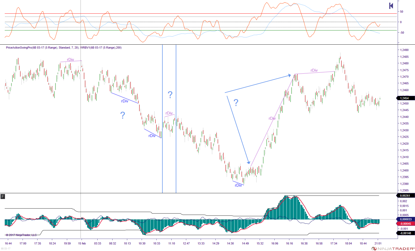Click the 1,2460 price axis label
The width and height of the screenshot is (415, 251).
click(x=404, y=90)
